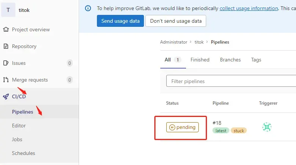Image resolution: width=296 pixels, height=165 pixels.
Task: Open the Jobs sidebar item
Action: tap(17, 139)
